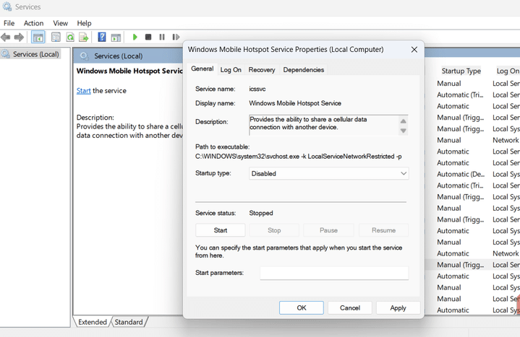
Task: Click the Restart Service toolbar icon
Action: 176,37
